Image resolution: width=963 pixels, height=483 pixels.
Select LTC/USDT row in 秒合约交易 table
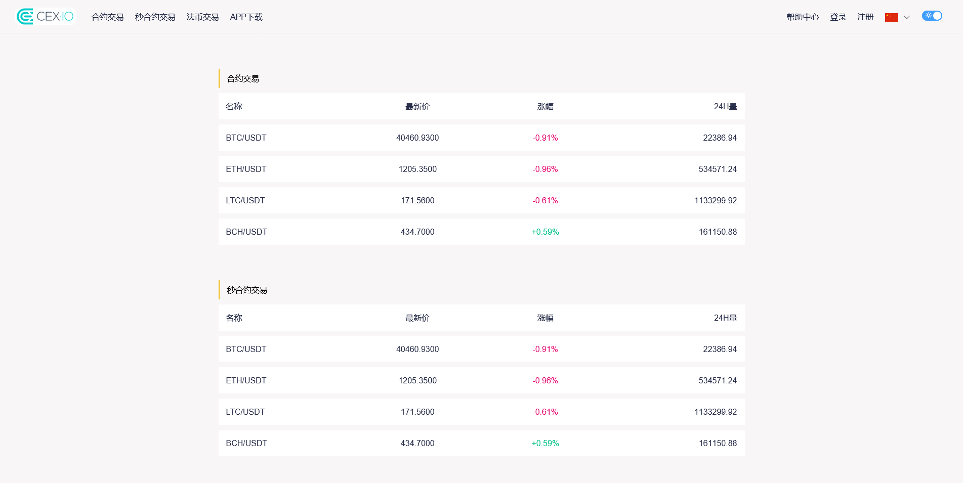[481, 412]
